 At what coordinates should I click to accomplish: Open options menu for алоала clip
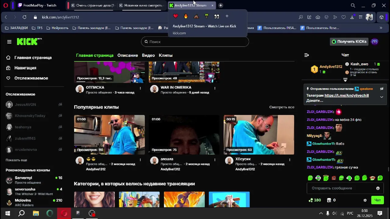tap(215, 160)
